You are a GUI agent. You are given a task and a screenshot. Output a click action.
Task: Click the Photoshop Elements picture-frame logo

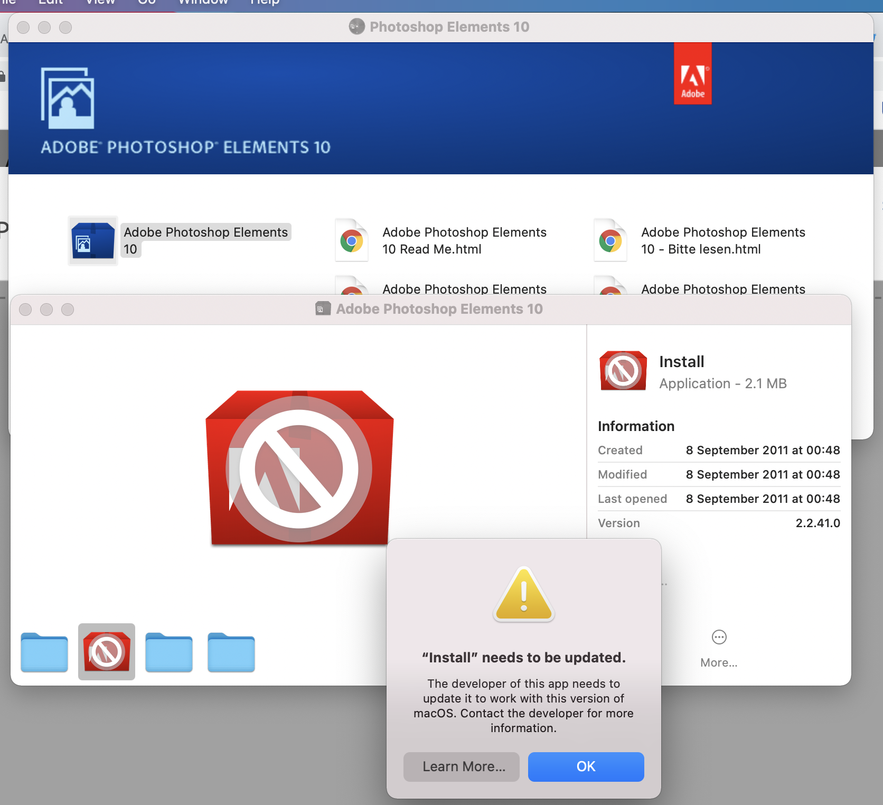coord(68,98)
